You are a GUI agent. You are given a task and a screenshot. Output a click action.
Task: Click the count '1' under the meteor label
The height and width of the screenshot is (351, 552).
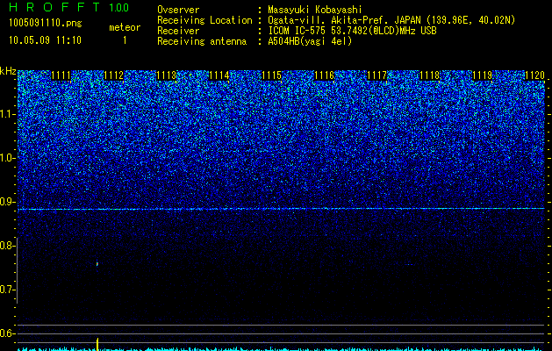tap(125, 40)
